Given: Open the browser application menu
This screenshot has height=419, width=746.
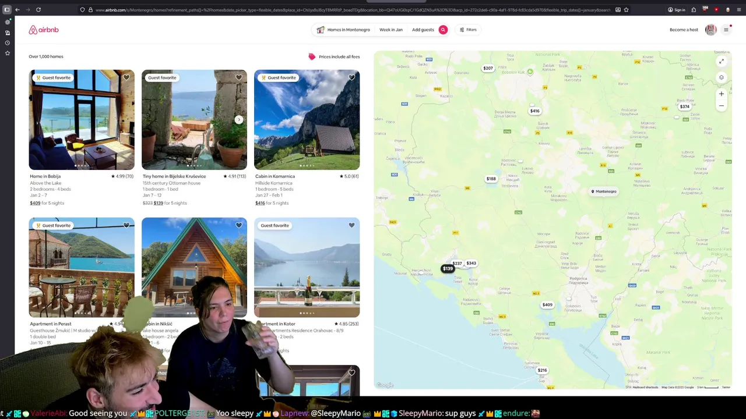Looking at the screenshot, I should [x=738, y=10].
